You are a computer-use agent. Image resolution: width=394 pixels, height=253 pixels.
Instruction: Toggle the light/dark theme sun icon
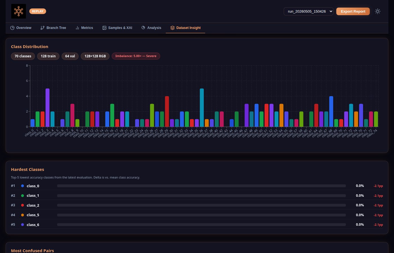pyautogui.click(x=378, y=11)
